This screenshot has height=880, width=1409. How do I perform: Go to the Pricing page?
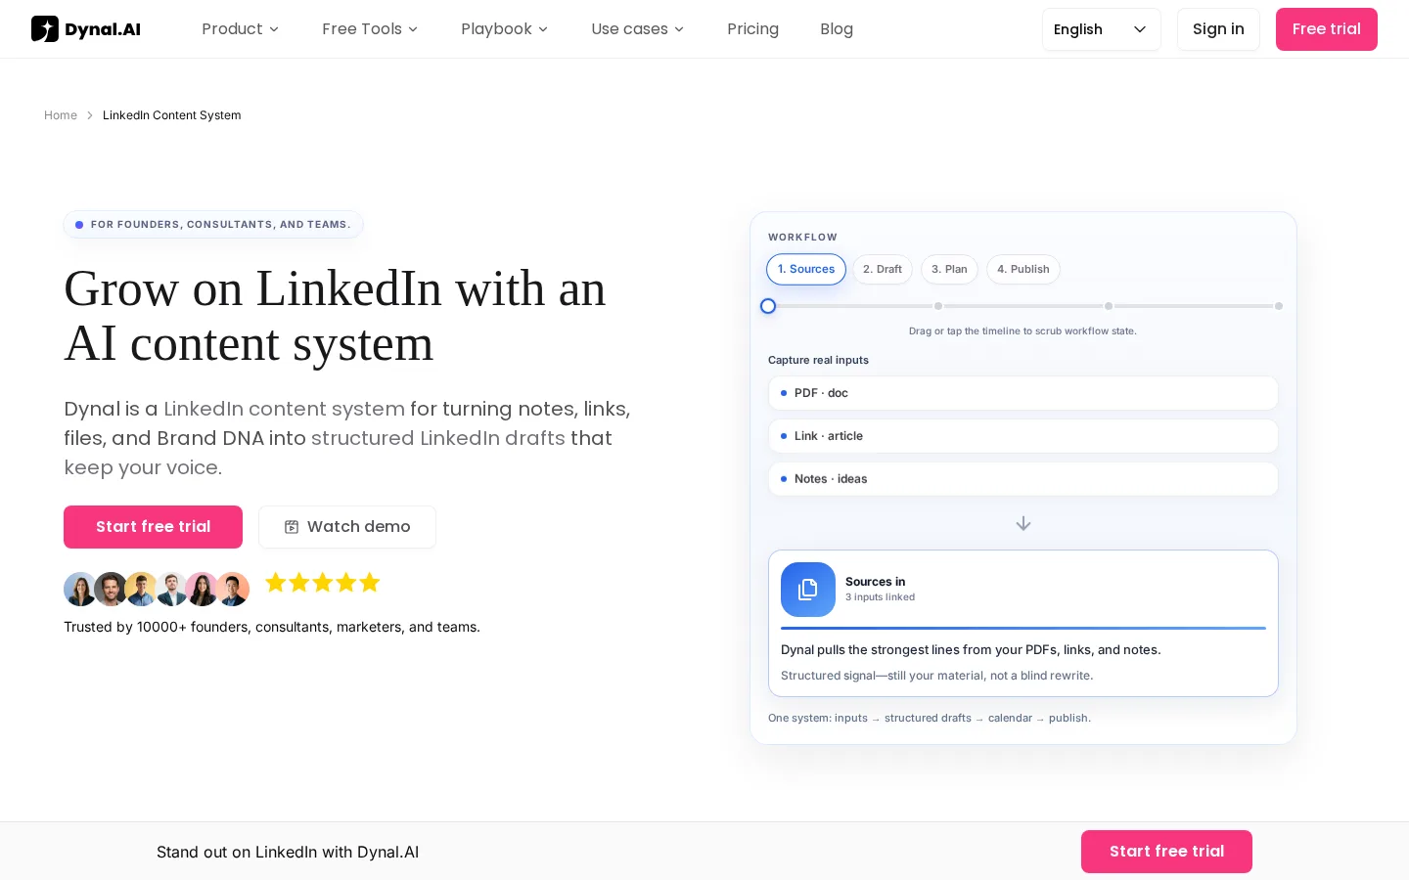pyautogui.click(x=752, y=29)
